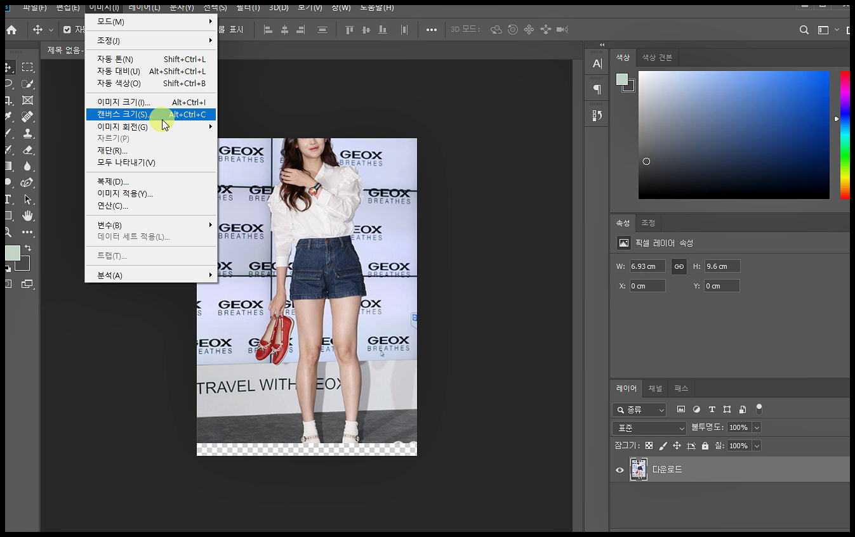Click the Home icon in options bar

11,30
